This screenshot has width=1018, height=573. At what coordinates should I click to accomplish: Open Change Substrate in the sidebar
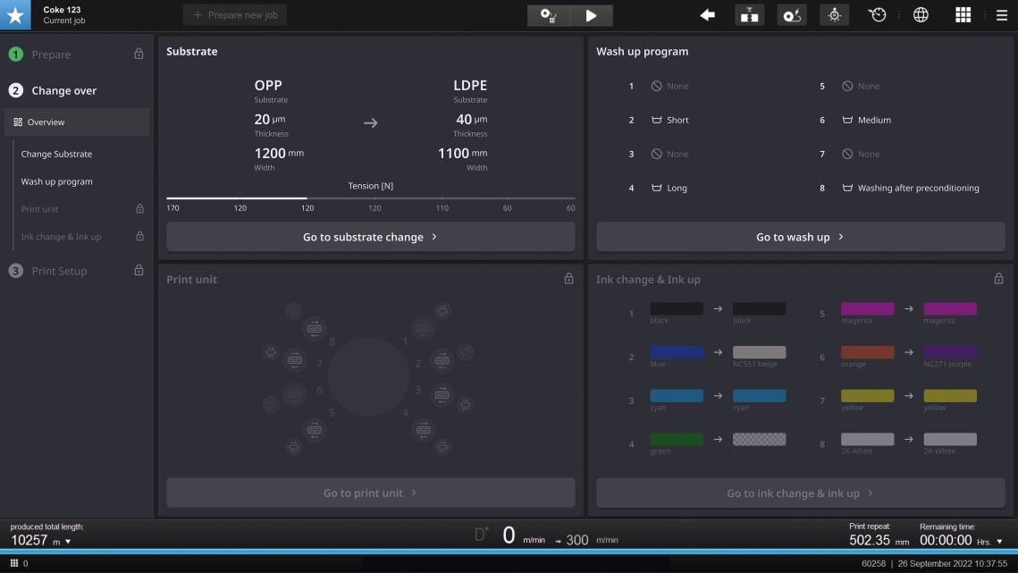click(56, 154)
